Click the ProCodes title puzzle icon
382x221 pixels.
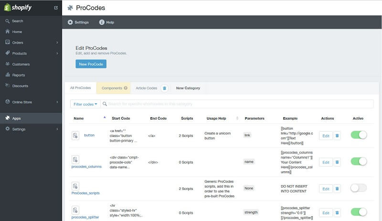point(70,8)
